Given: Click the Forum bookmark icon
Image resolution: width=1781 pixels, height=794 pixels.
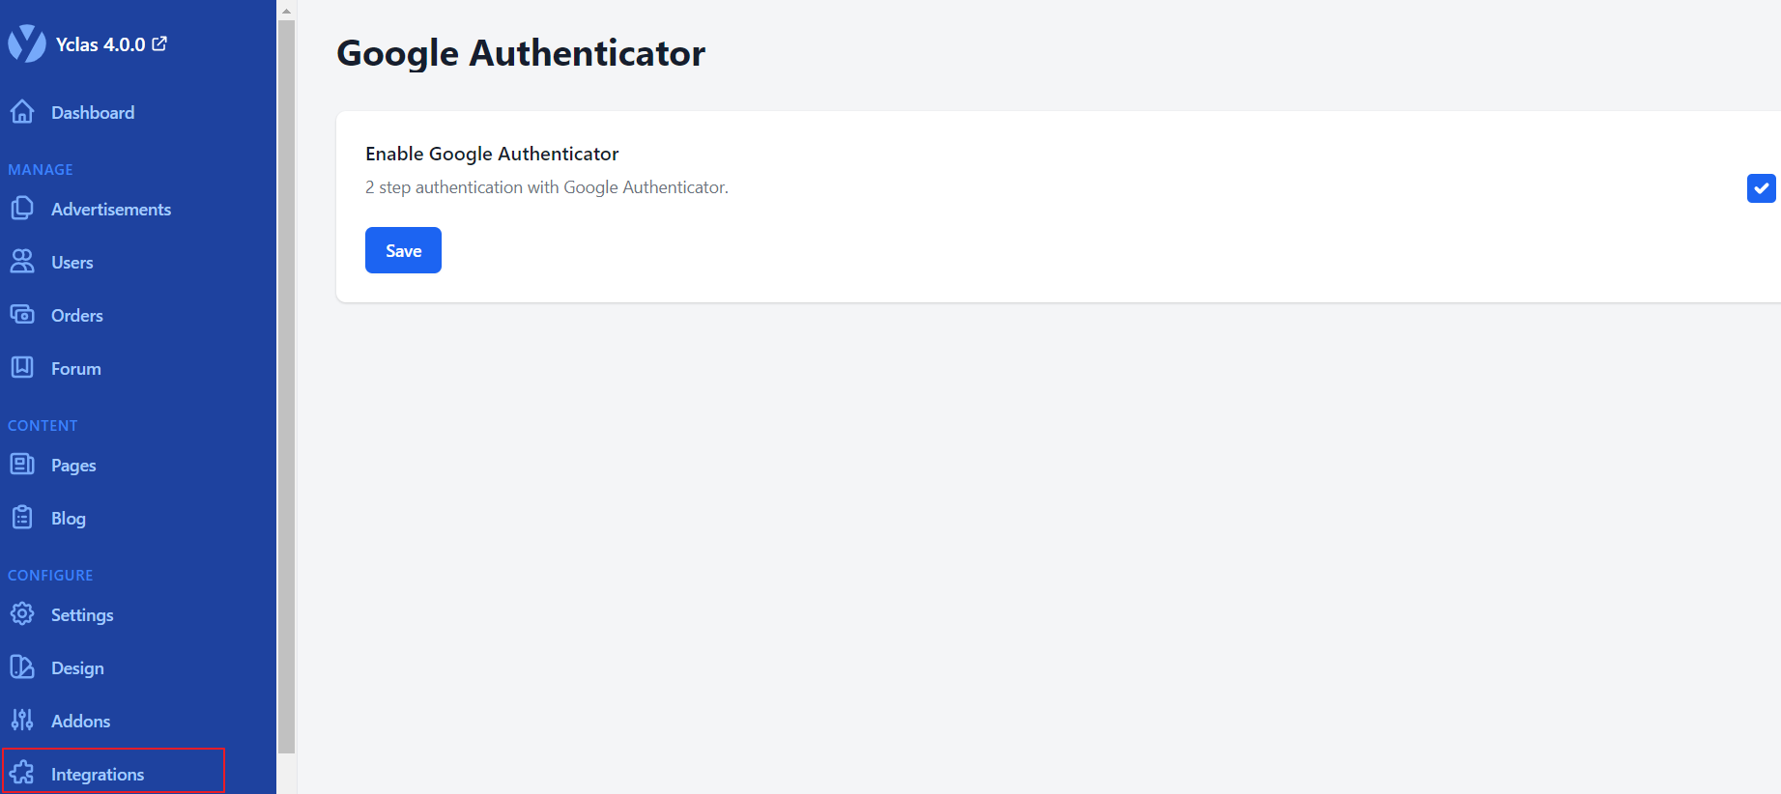Looking at the screenshot, I should point(22,368).
